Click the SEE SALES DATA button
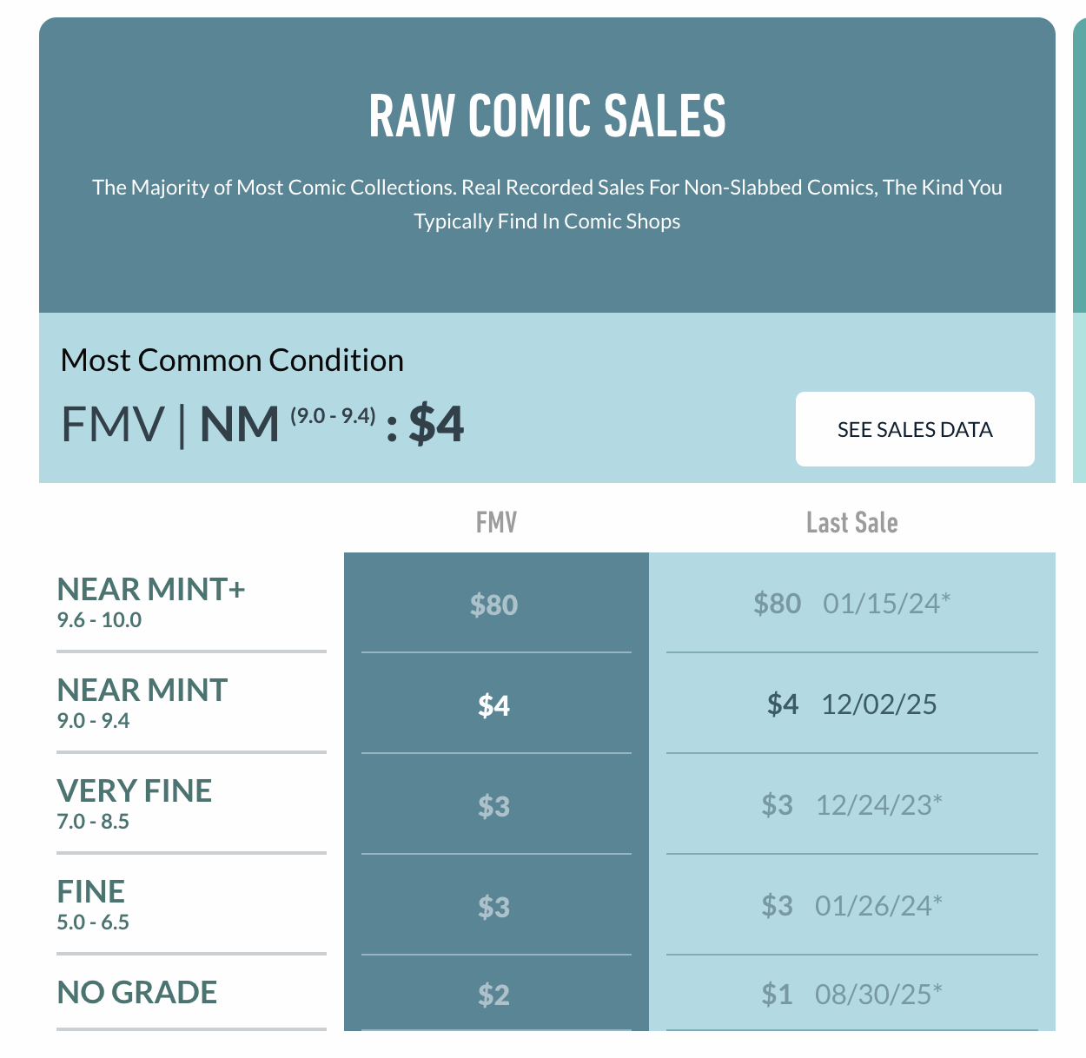 tap(915, 429)
